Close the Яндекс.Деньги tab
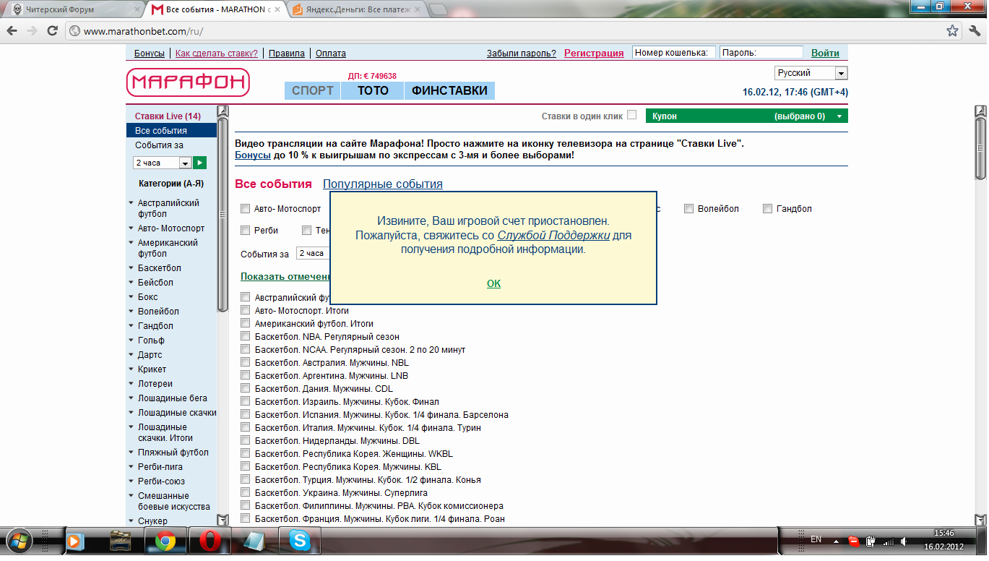Viewport: 989px width, 561px height. coord(417,9)
